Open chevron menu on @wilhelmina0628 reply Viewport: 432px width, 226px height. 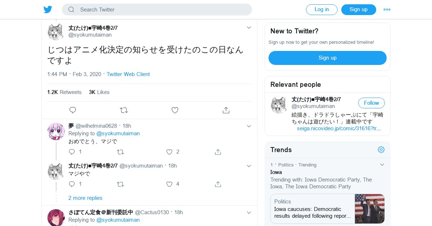point(249,126)
